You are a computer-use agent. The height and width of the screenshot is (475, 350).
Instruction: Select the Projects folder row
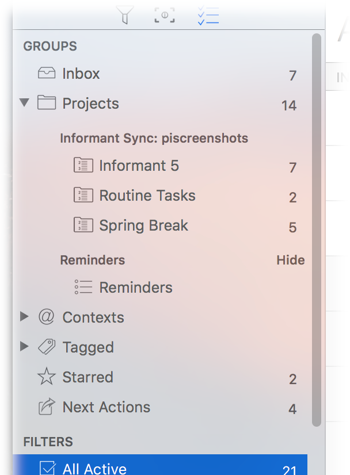90,104
